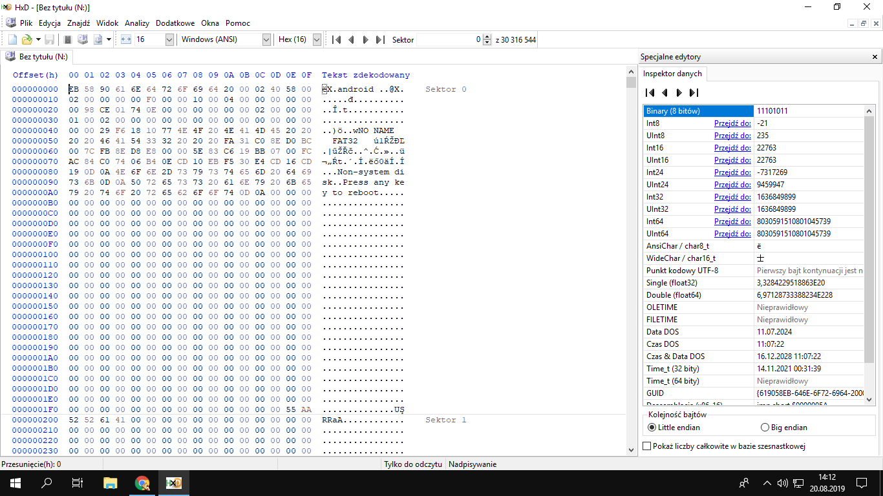Screen dimensions: 883x496
Task: Jump to first byte in data inspector
Action: [650, 92]
